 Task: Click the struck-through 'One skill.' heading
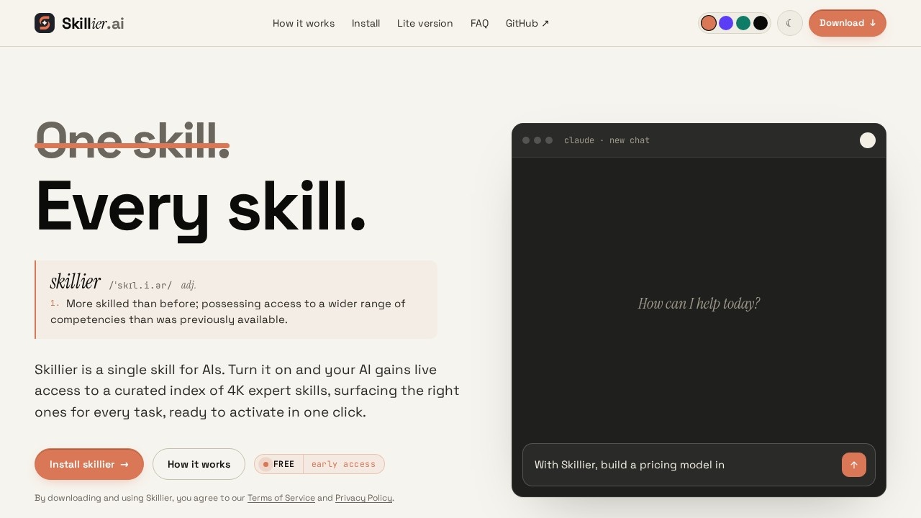click(132, 140)
